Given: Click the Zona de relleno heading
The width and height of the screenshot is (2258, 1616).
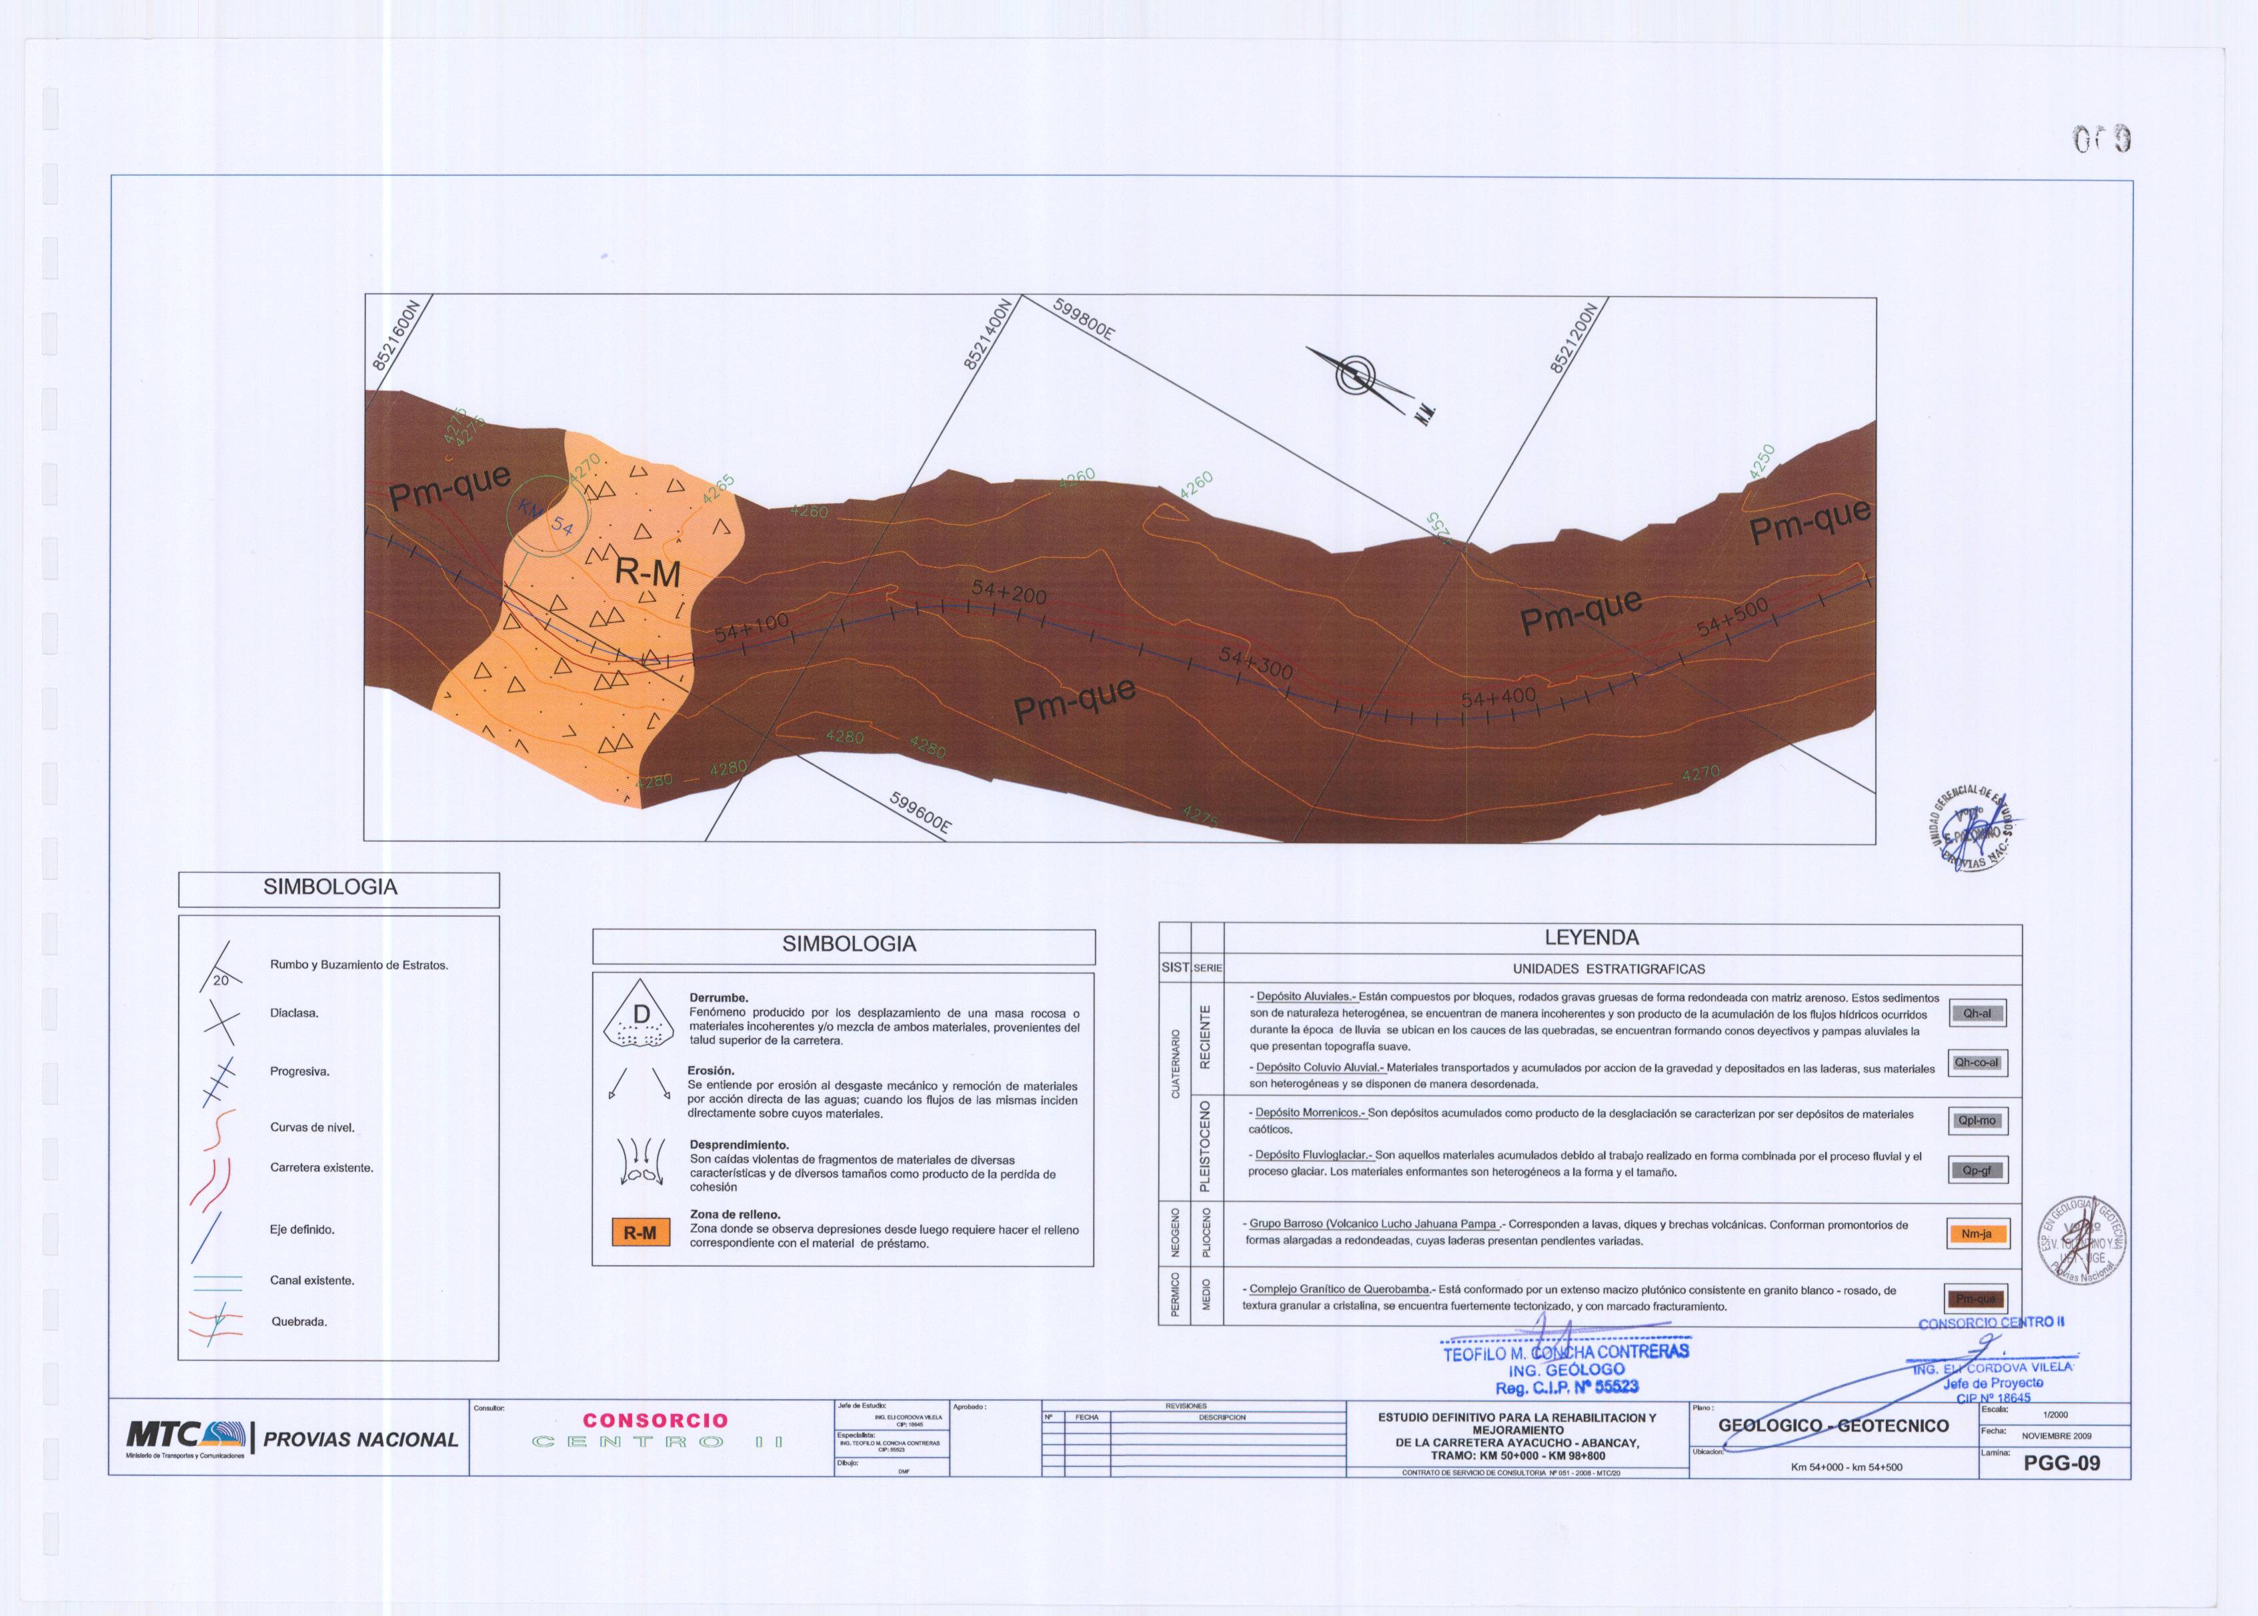Looking at the screenshot, I should tap(736, 1215).
